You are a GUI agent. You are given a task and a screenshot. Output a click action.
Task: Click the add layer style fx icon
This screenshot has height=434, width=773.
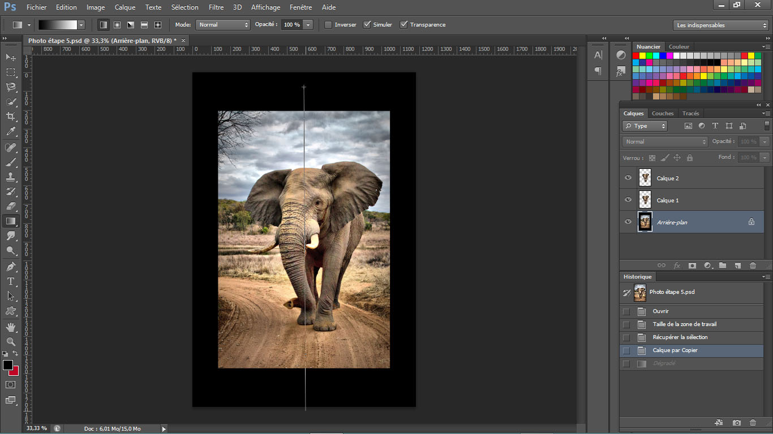[677, 266]
